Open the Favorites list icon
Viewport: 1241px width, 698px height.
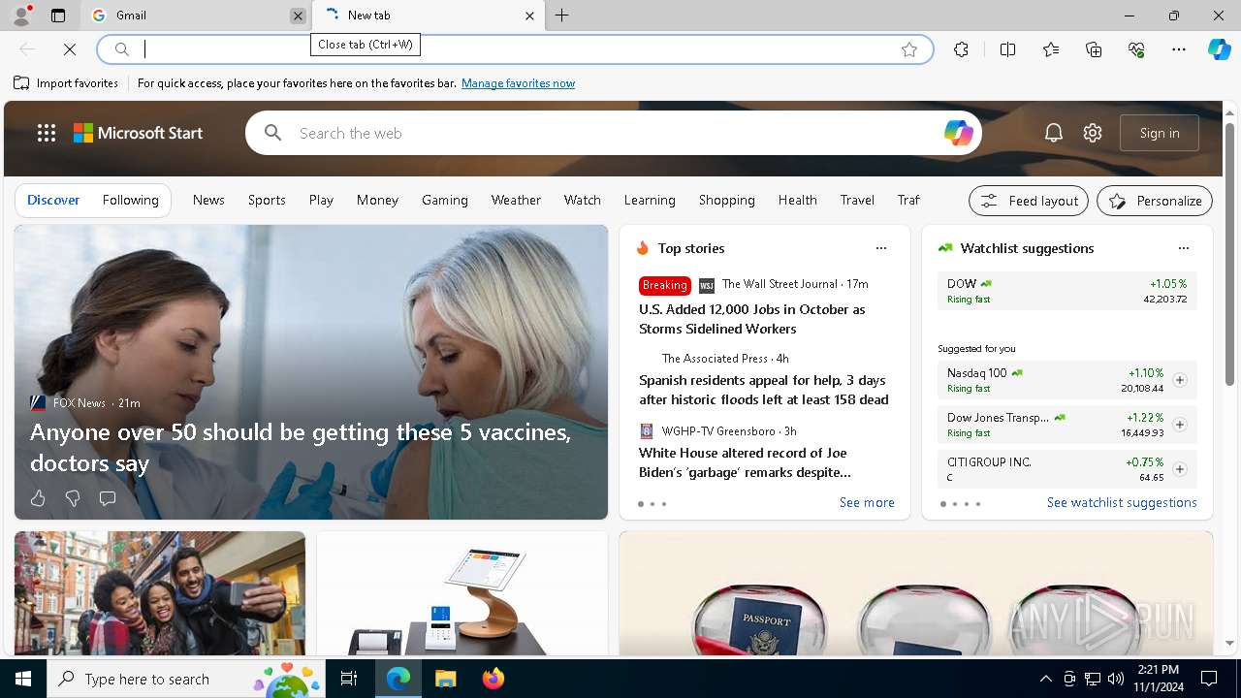(1051, 49)
